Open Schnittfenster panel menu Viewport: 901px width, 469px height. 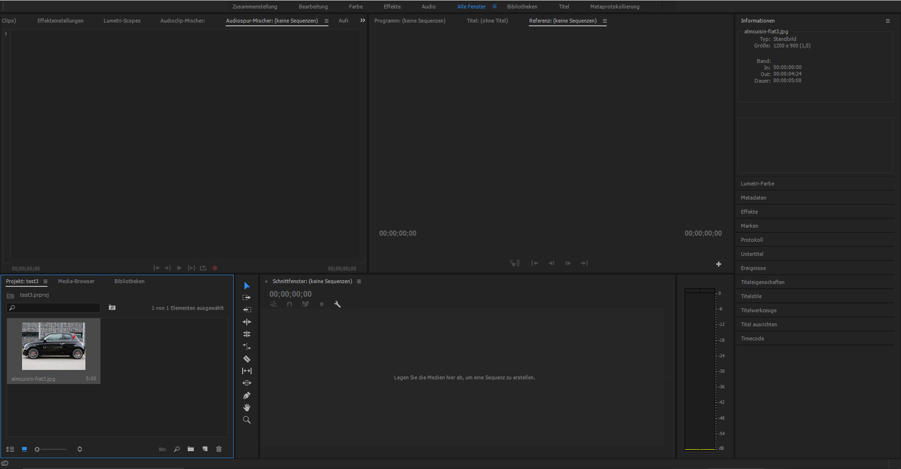tap(359, 282)
